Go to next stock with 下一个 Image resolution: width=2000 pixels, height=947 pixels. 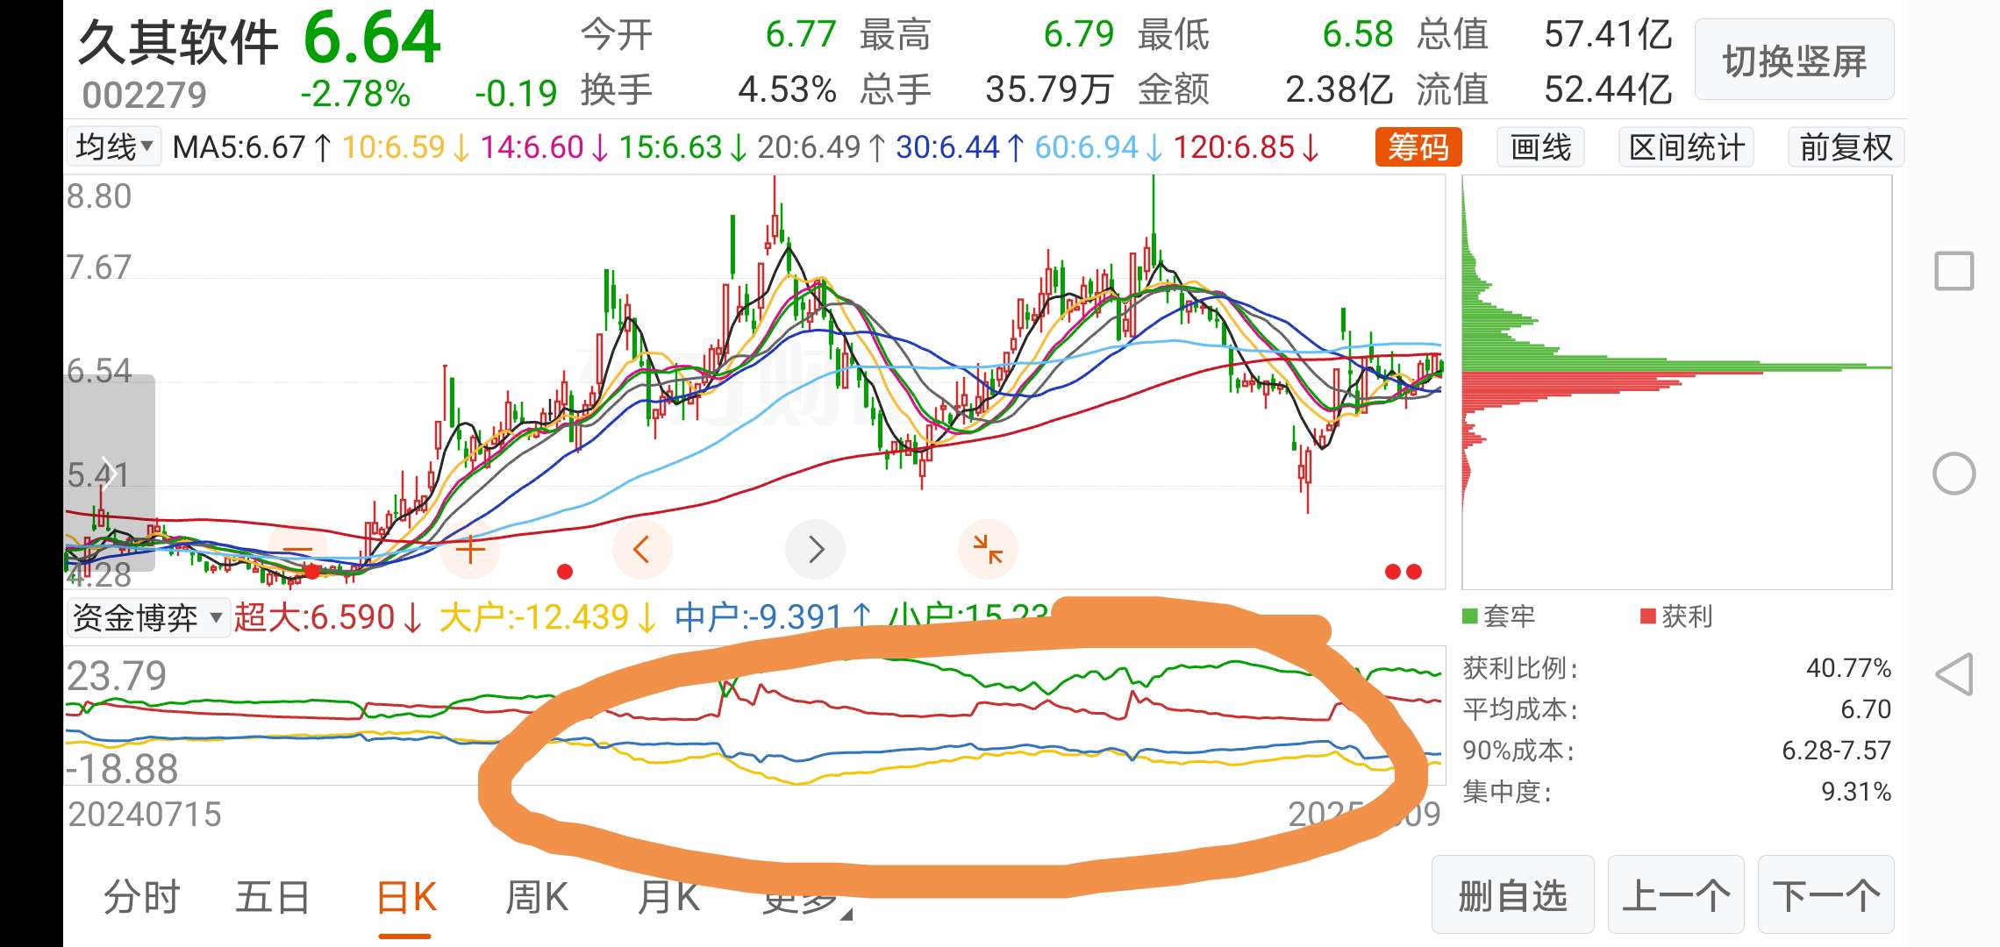pyautogui.click(x=1826, y=895)
